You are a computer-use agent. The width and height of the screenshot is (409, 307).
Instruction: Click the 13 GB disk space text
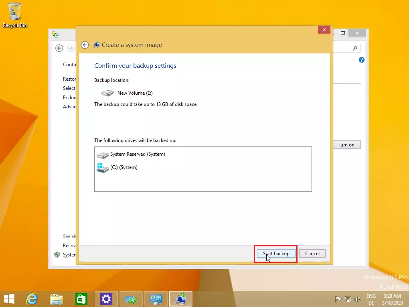click(146, 104)
